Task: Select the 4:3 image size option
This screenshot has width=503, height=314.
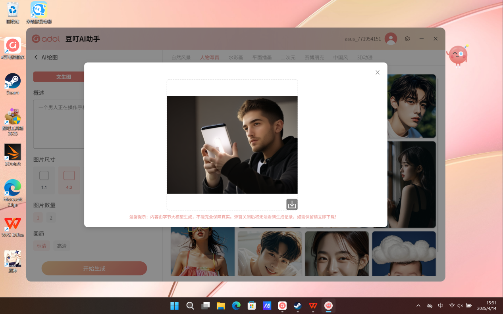Action: (x=69, y=180)
